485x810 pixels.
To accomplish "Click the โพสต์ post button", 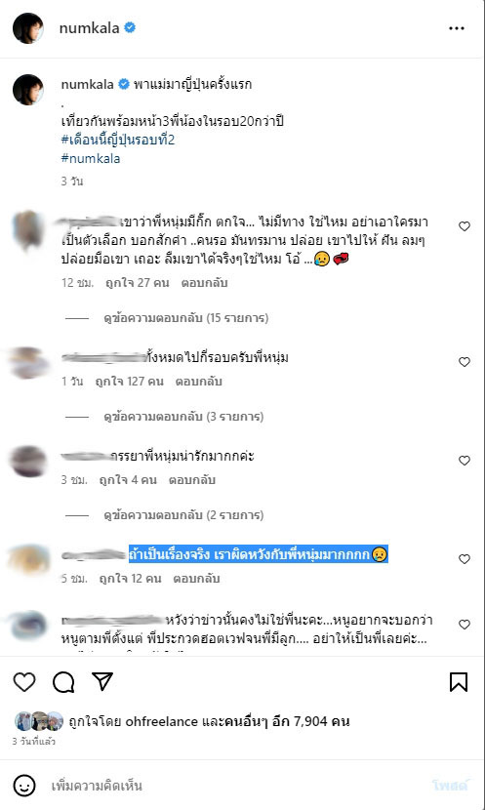I will pyautogui.click(x=451, y=786).
